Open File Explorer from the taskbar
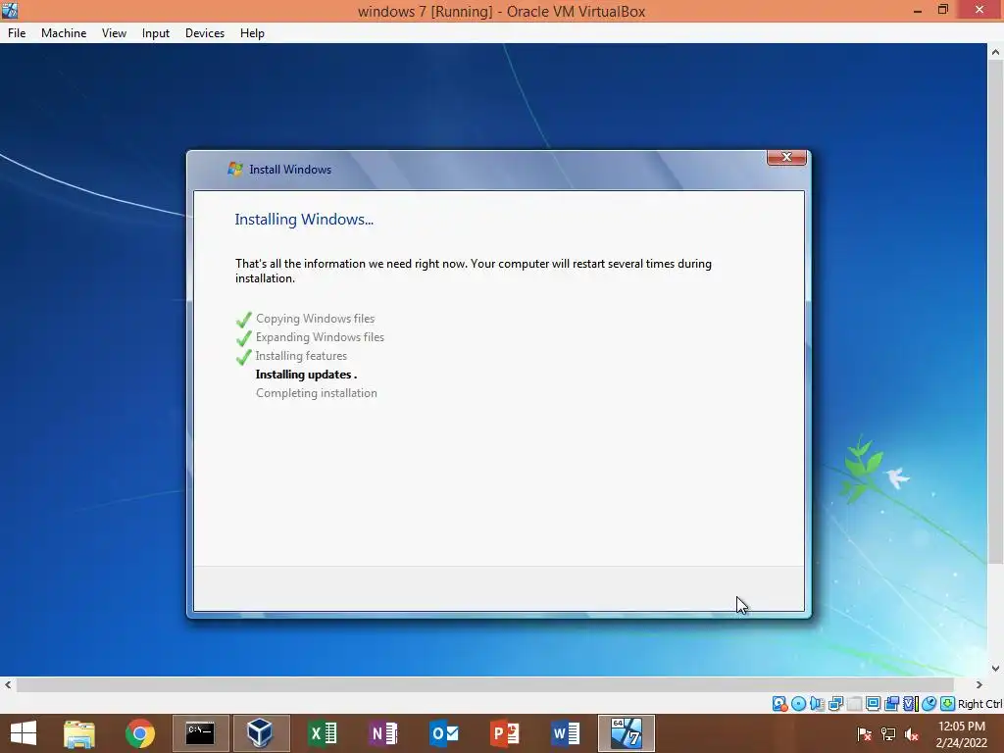1004x753 pixels. pyautogui.click(x=79, y=733)
